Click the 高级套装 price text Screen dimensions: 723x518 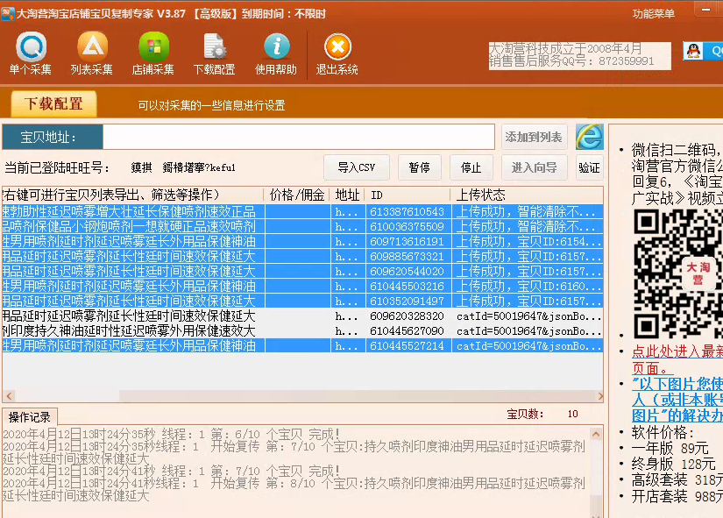point(677,479)
